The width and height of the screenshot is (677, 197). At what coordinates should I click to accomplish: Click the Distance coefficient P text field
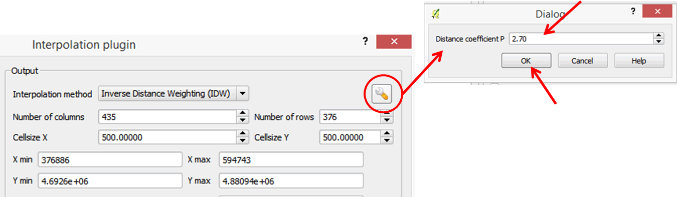click(581, 39)
